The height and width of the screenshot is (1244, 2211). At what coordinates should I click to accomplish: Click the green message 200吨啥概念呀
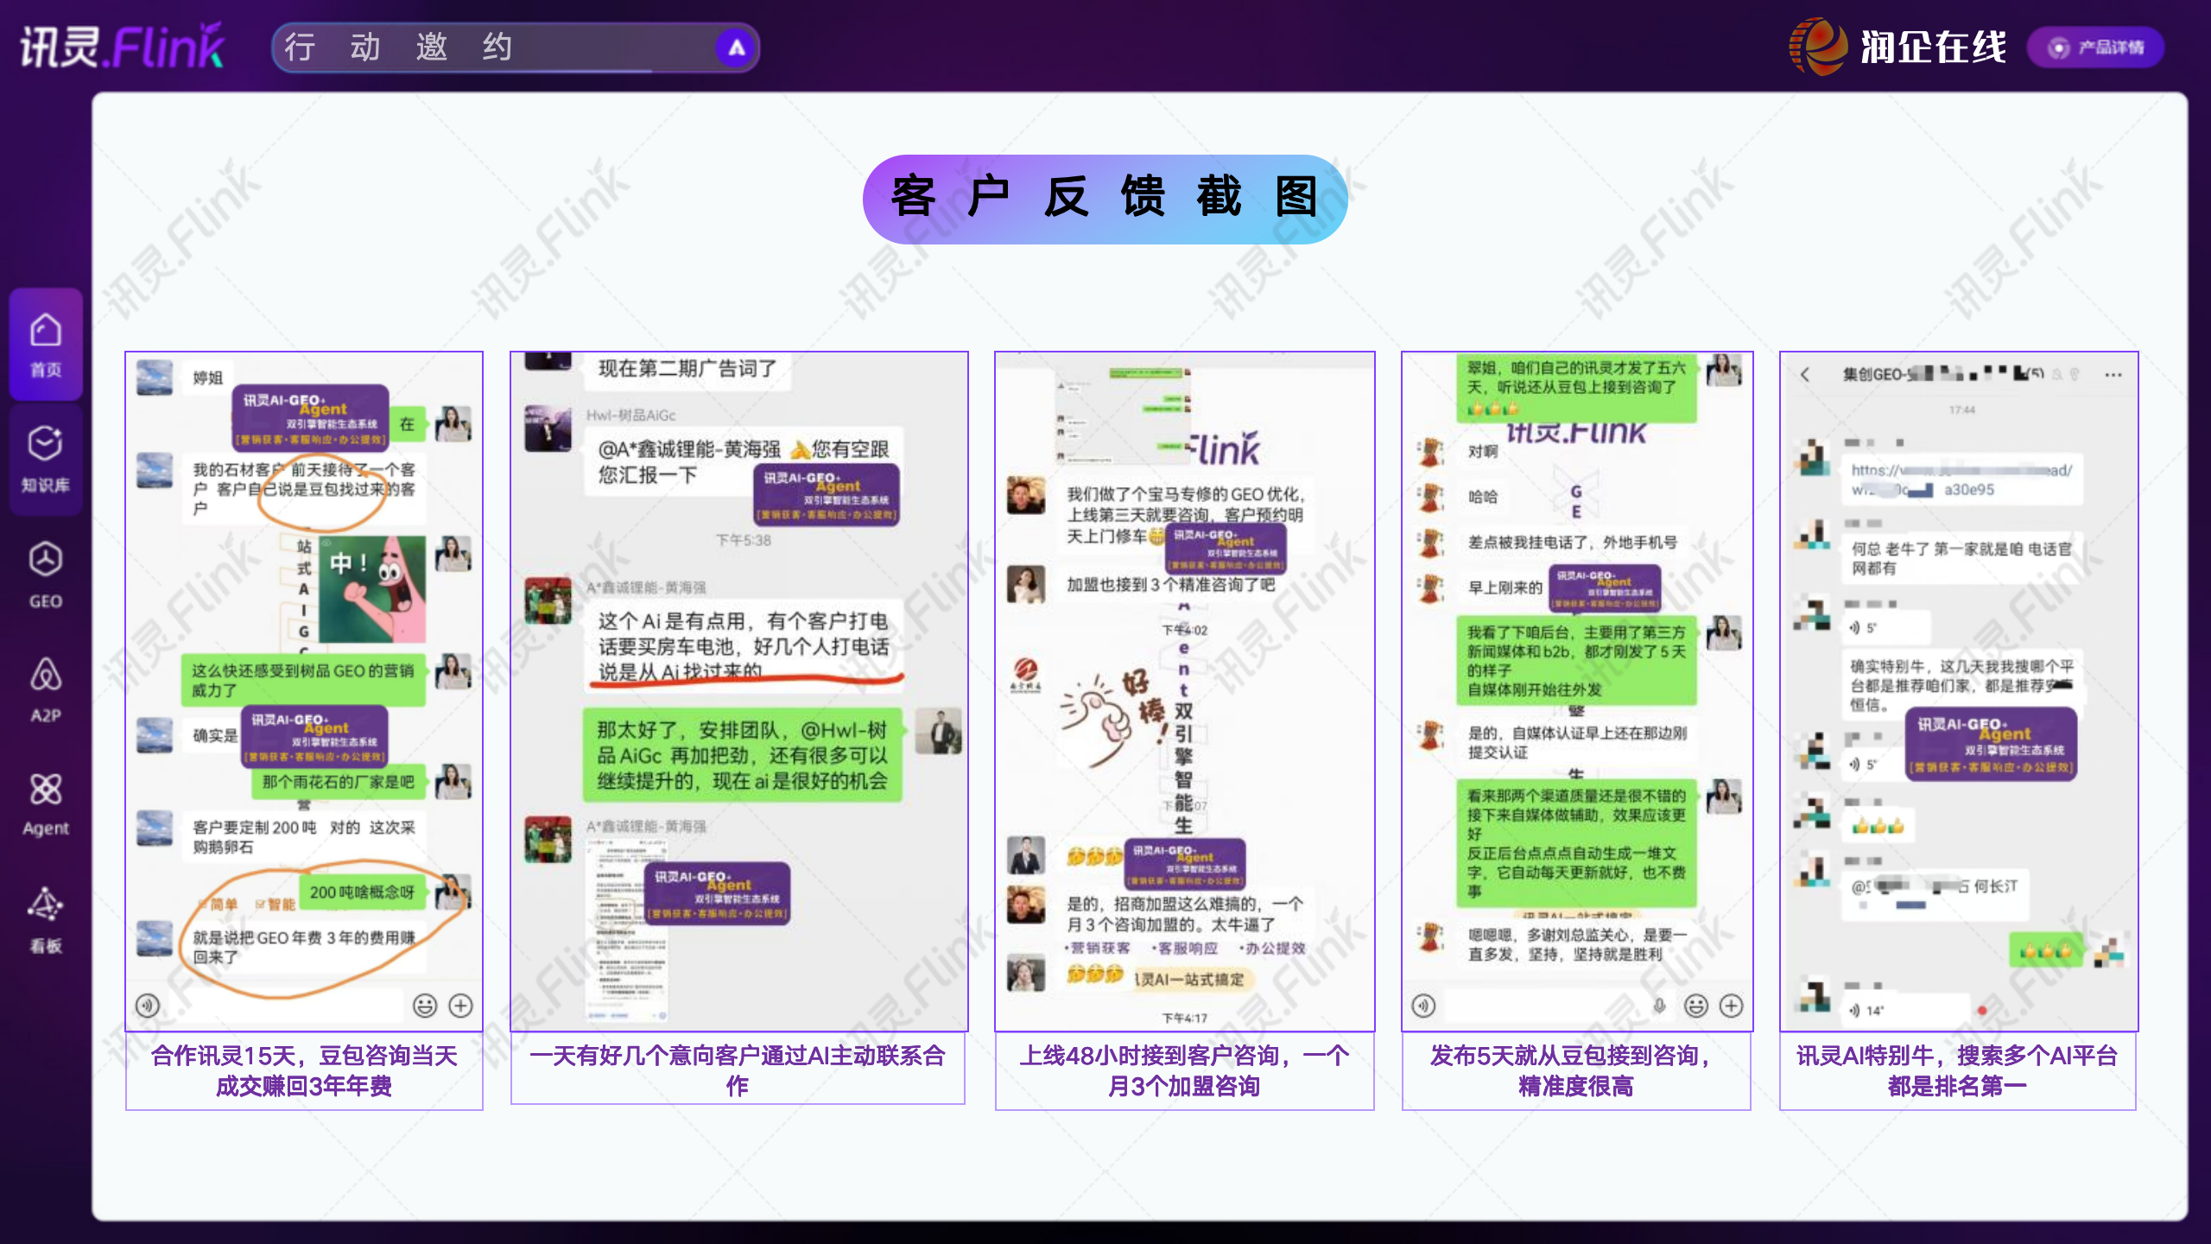tap(363, 892)
